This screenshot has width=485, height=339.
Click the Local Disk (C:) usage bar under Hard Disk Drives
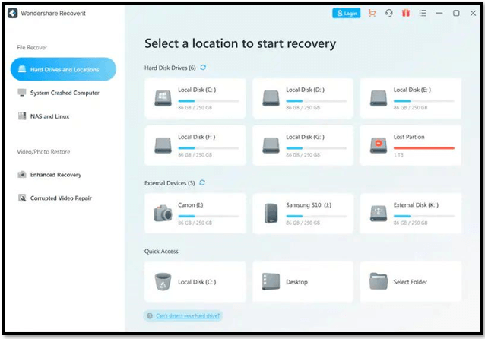pos(208,101)
